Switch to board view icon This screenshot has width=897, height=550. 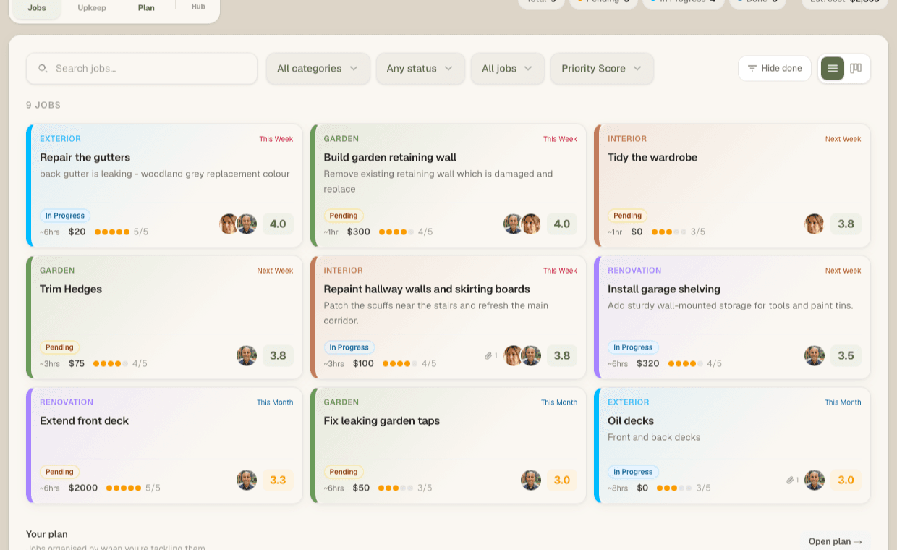856,69
